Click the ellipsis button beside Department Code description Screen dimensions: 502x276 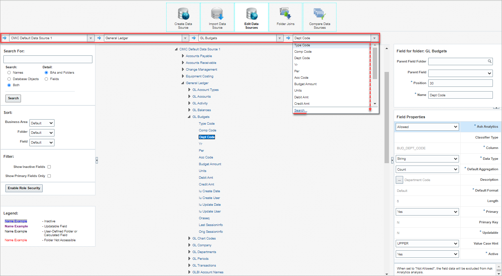(399, 180)
